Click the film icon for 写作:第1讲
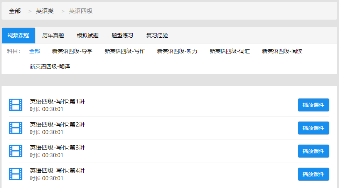The width and height of the screenshot is (339, 188). [x=16, y=105]
